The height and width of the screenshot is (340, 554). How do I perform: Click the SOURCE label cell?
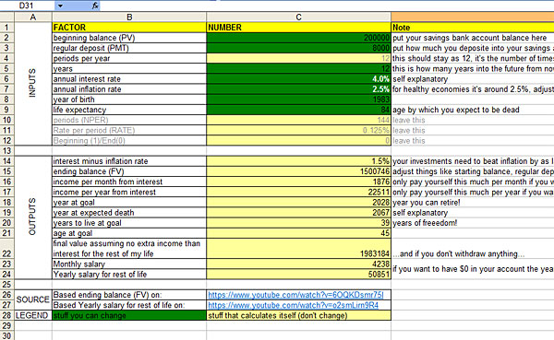[x=33, y=299]
